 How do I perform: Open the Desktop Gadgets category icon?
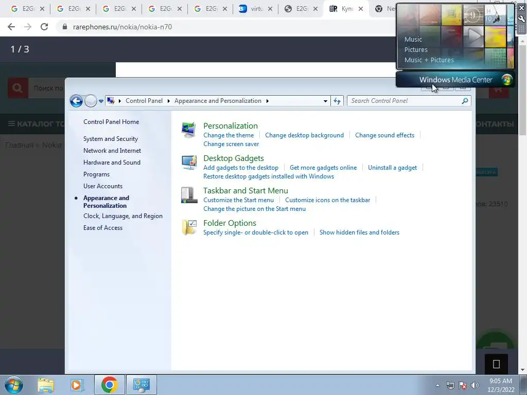(x=189, y=163)
